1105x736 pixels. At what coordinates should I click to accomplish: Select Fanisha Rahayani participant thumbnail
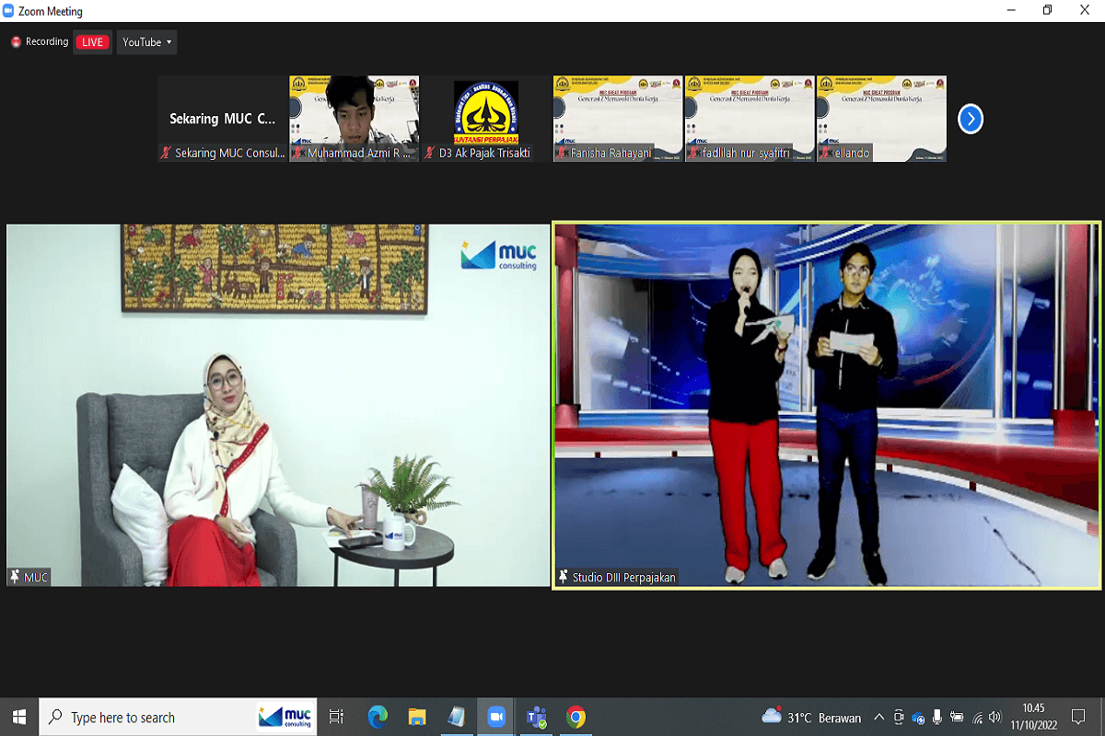coord(618,119)
